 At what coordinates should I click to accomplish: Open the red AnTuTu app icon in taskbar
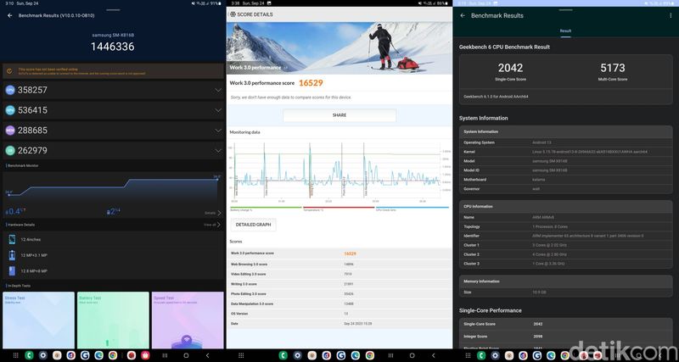point(131,355)
